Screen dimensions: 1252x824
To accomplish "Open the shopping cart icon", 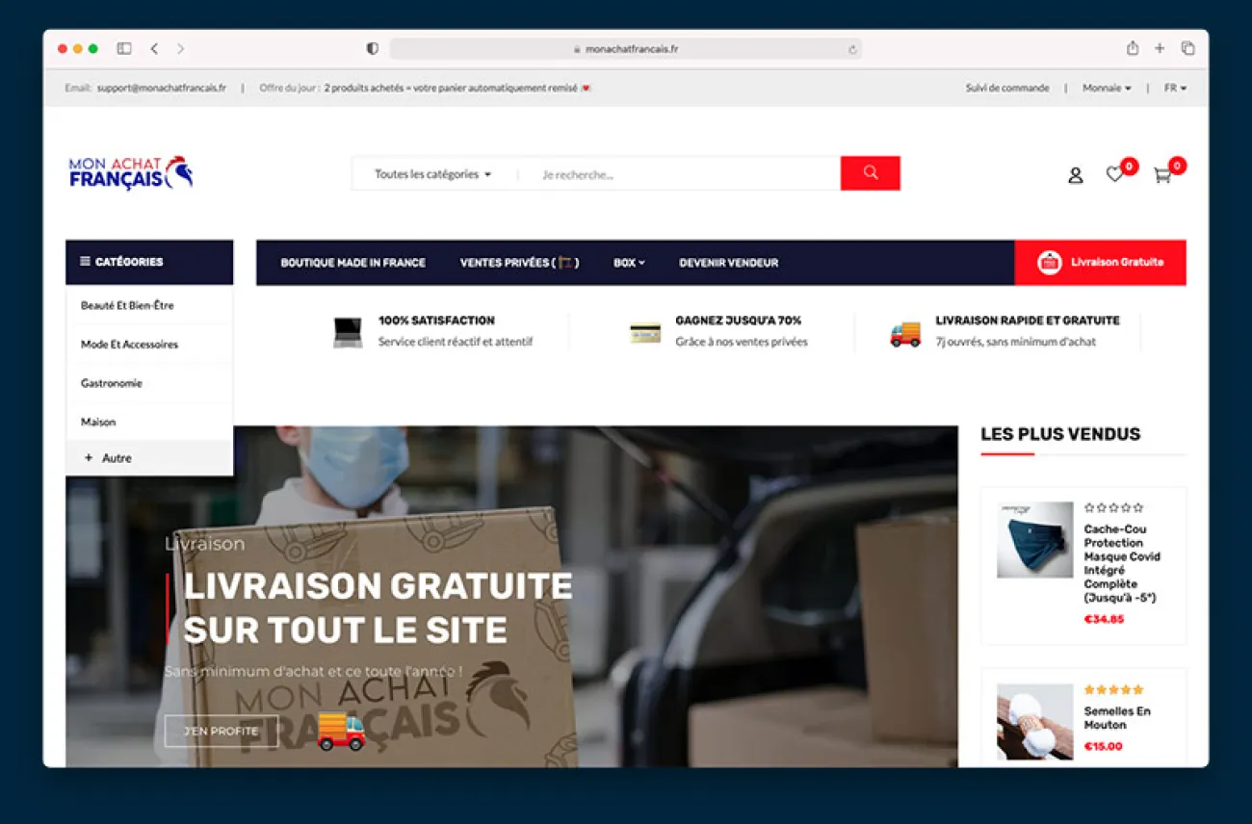I will 1162,175.
